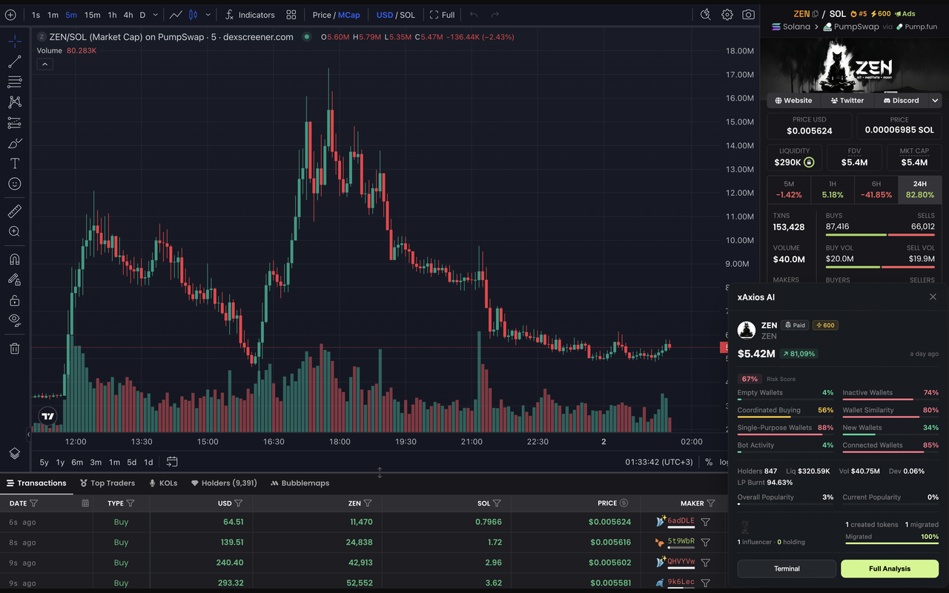The width and height of the screenshot is (949, 593).
Task: Toggle lock all drawing tools
Action: coord(14,300)
